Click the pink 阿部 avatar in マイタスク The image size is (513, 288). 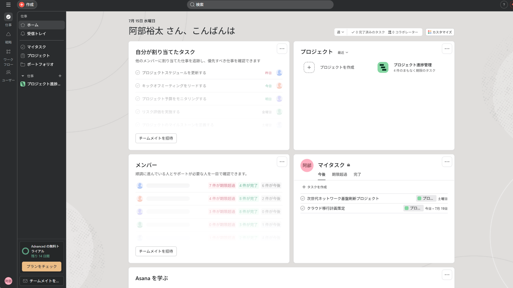pyautogui.click(x=307, y=165)
